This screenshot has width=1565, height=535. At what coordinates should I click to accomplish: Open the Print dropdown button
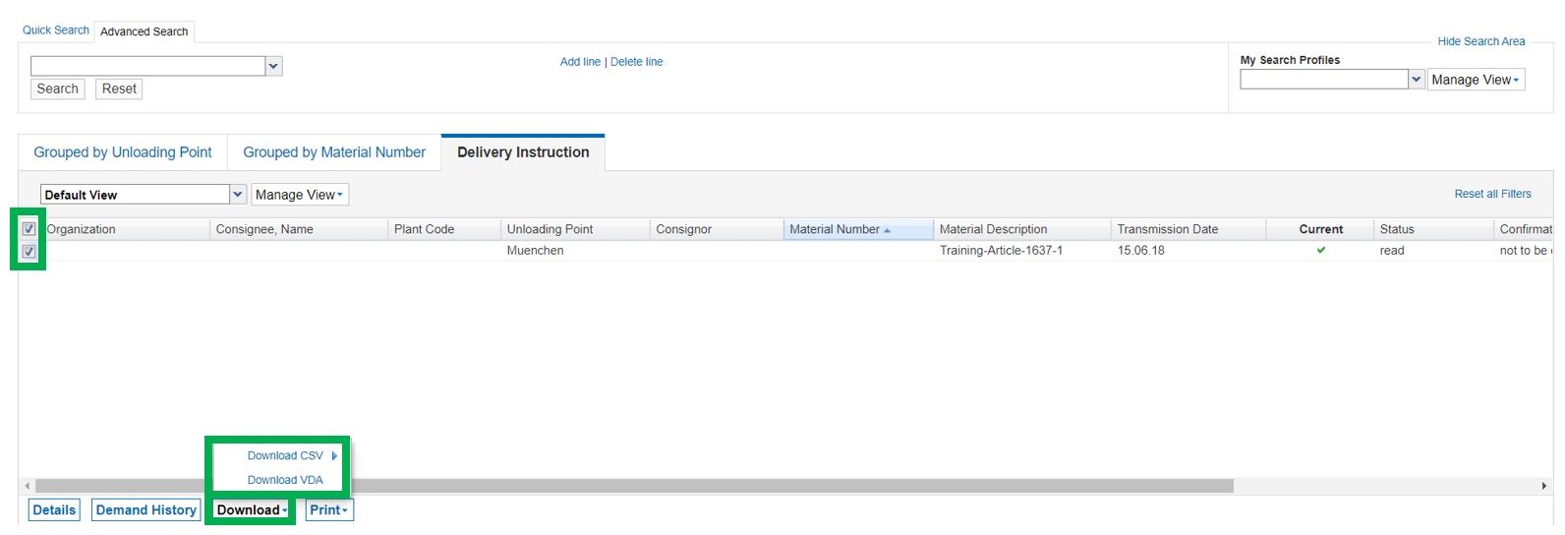[x=329, y=510]
